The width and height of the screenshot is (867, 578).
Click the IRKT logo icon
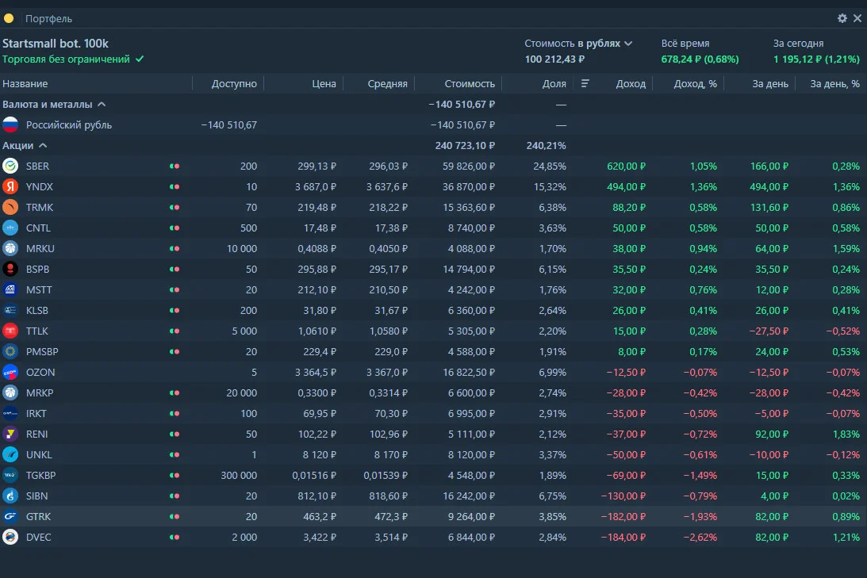tap(10, 413)
